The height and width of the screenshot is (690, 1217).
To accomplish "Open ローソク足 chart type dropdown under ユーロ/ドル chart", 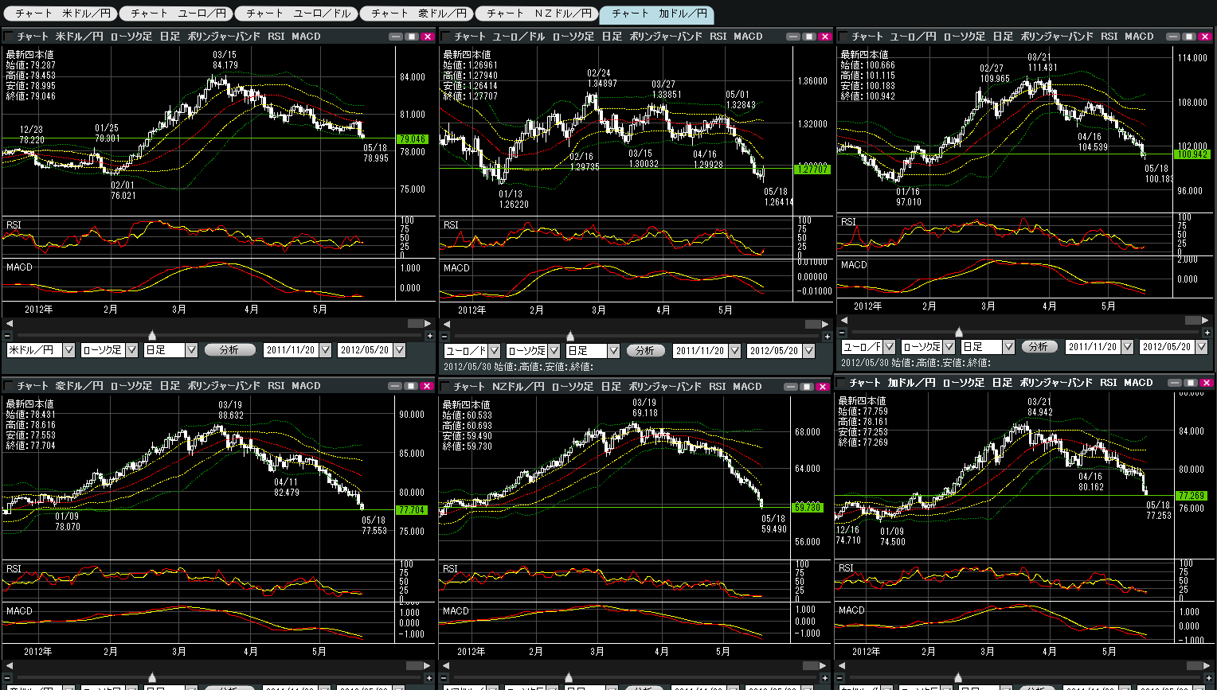I will point(554,351).
